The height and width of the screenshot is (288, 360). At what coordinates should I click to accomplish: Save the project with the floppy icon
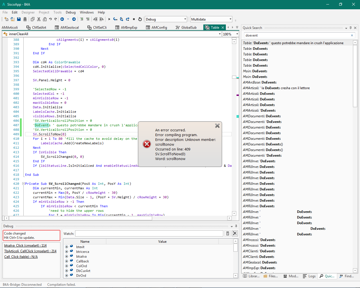(x=19, y=19)
